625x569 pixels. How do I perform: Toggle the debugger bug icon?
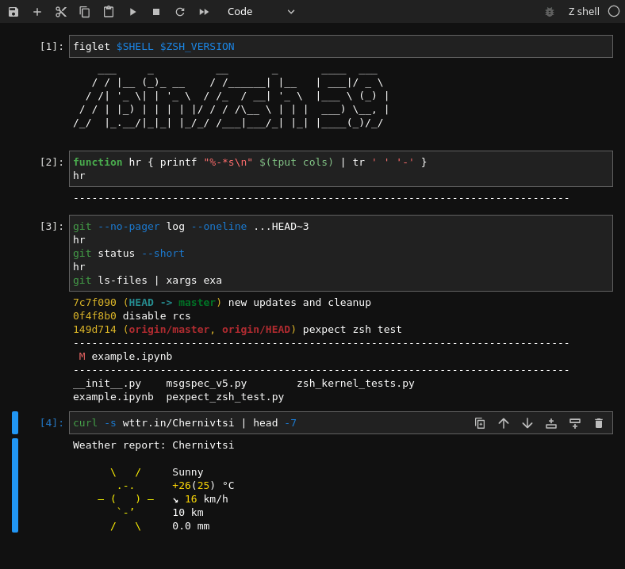(x=550, y=12)
